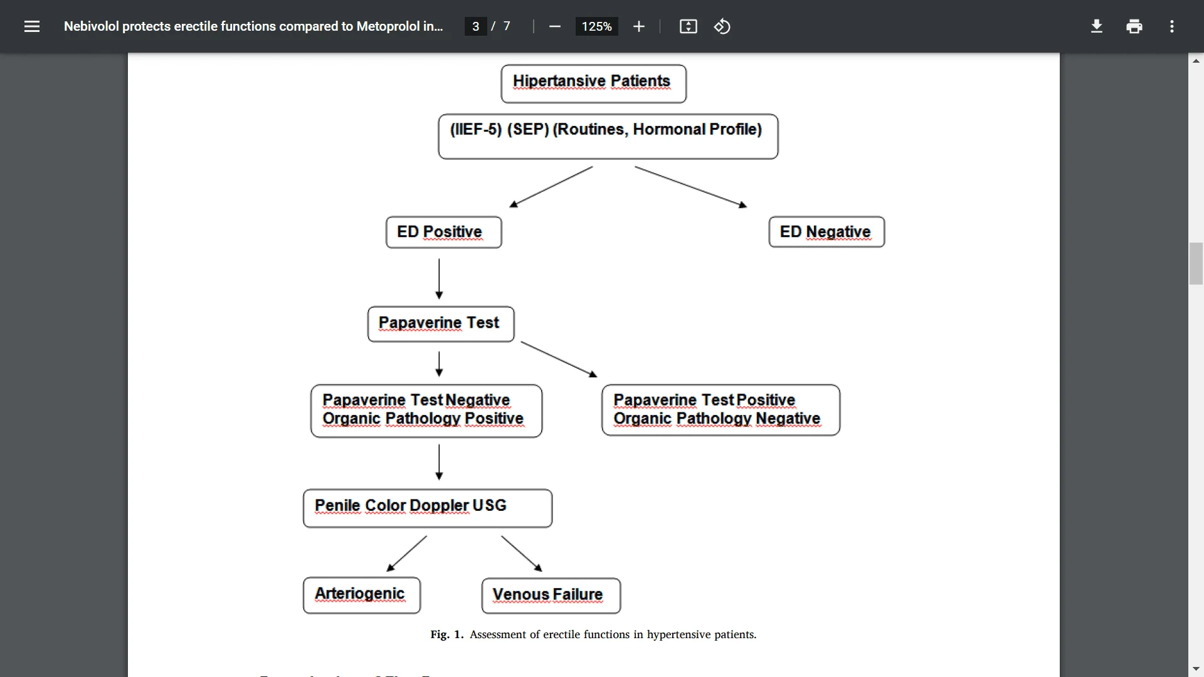This screenshot has width=1204, height=677.
Task: Click the fit-to-page resize icon
Action: (688, 26)
